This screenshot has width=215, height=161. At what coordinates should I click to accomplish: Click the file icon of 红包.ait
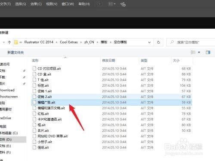pyautogui.click(x=34, y=114)
